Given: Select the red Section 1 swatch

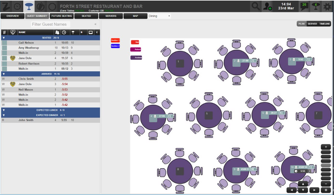Looking at the screenshot, I should pos(115,40).
